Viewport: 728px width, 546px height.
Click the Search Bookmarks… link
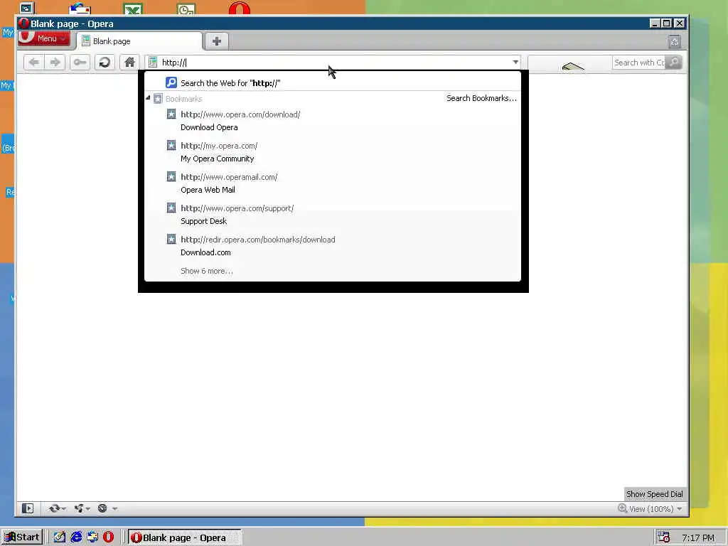pyautogui.click(x=481, y=98)
